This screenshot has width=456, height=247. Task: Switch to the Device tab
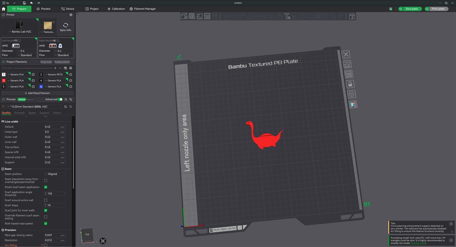68,9
